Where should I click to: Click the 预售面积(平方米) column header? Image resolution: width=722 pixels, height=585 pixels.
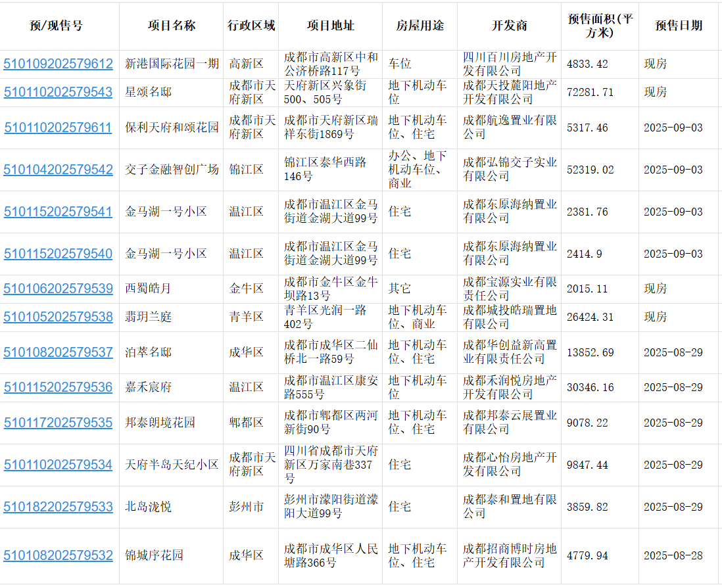coord(600,26)
